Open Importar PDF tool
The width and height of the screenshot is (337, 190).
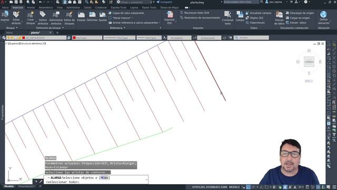point(170,17)
